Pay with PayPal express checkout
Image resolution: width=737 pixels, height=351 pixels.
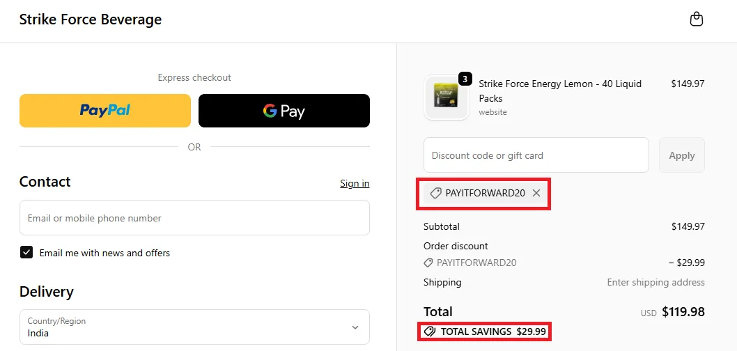(104, 111)
